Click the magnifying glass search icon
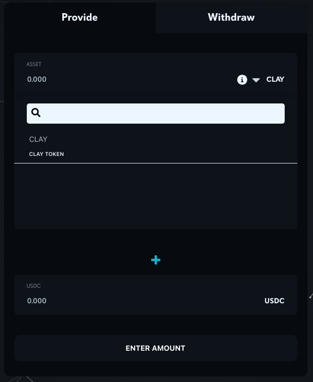 (36, 113)
